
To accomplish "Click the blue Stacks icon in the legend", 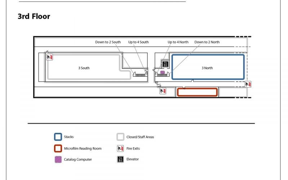I will point(58,137).
